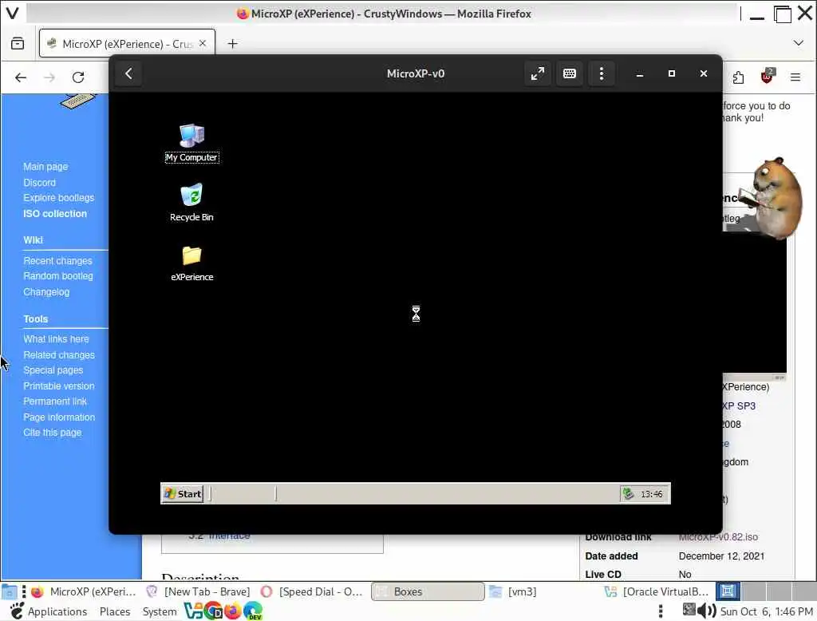The width and height of the screenshot is (817, 621).
Task: Select the Recycle Bin desktop icon
Action: coord(191,202)
